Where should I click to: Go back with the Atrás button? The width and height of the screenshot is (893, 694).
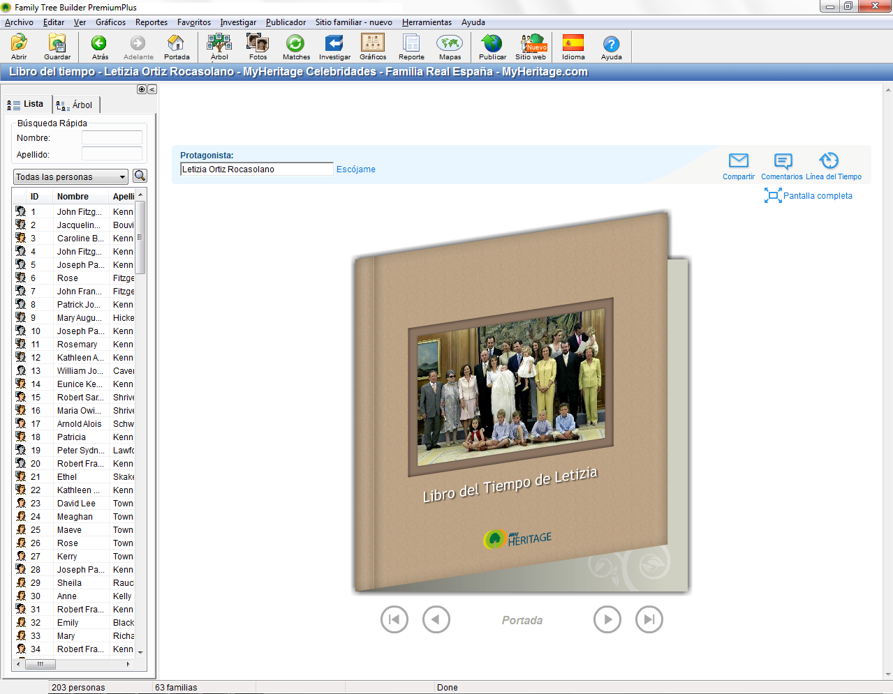100,47
